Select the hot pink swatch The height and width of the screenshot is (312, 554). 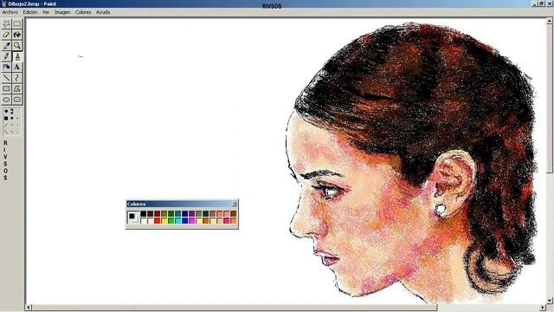click(x=227, y=221)
